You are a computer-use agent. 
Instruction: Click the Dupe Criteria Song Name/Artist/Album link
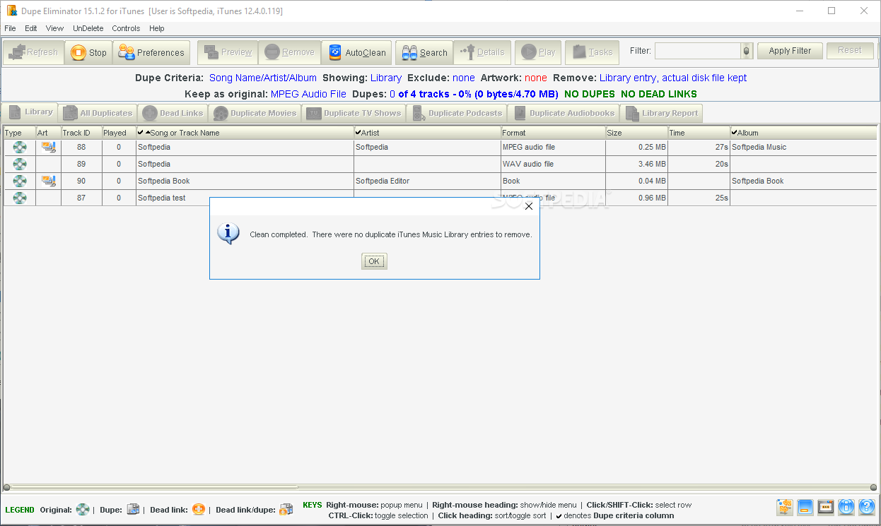[263, 78]
